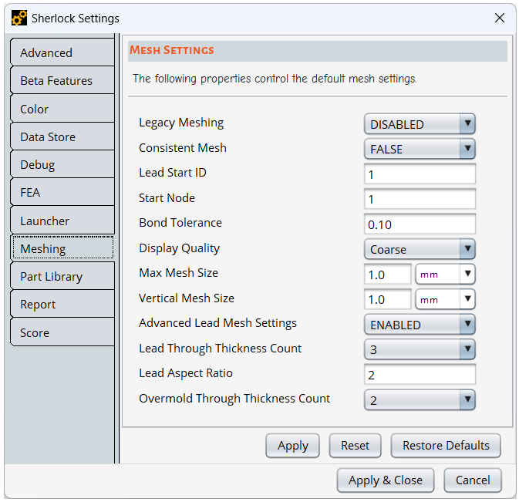The height and width of the screenshot is (502, 519).
Task: Click the Legacy Meshing label
Action: [x=181, y=123]
